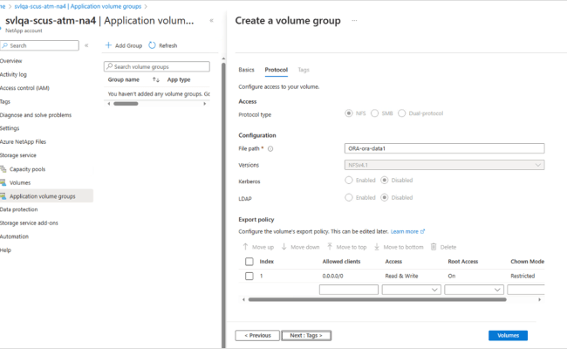Select the Dual-protocol radio button
This screenshot has width=567, height=349.
tap(401, 113)
